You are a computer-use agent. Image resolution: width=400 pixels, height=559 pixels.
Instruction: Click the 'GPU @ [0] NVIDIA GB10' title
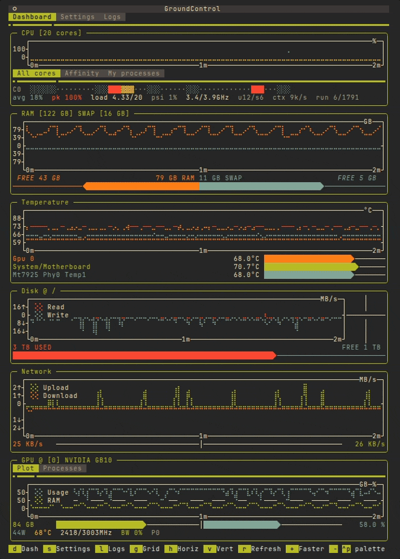[66, 460]
